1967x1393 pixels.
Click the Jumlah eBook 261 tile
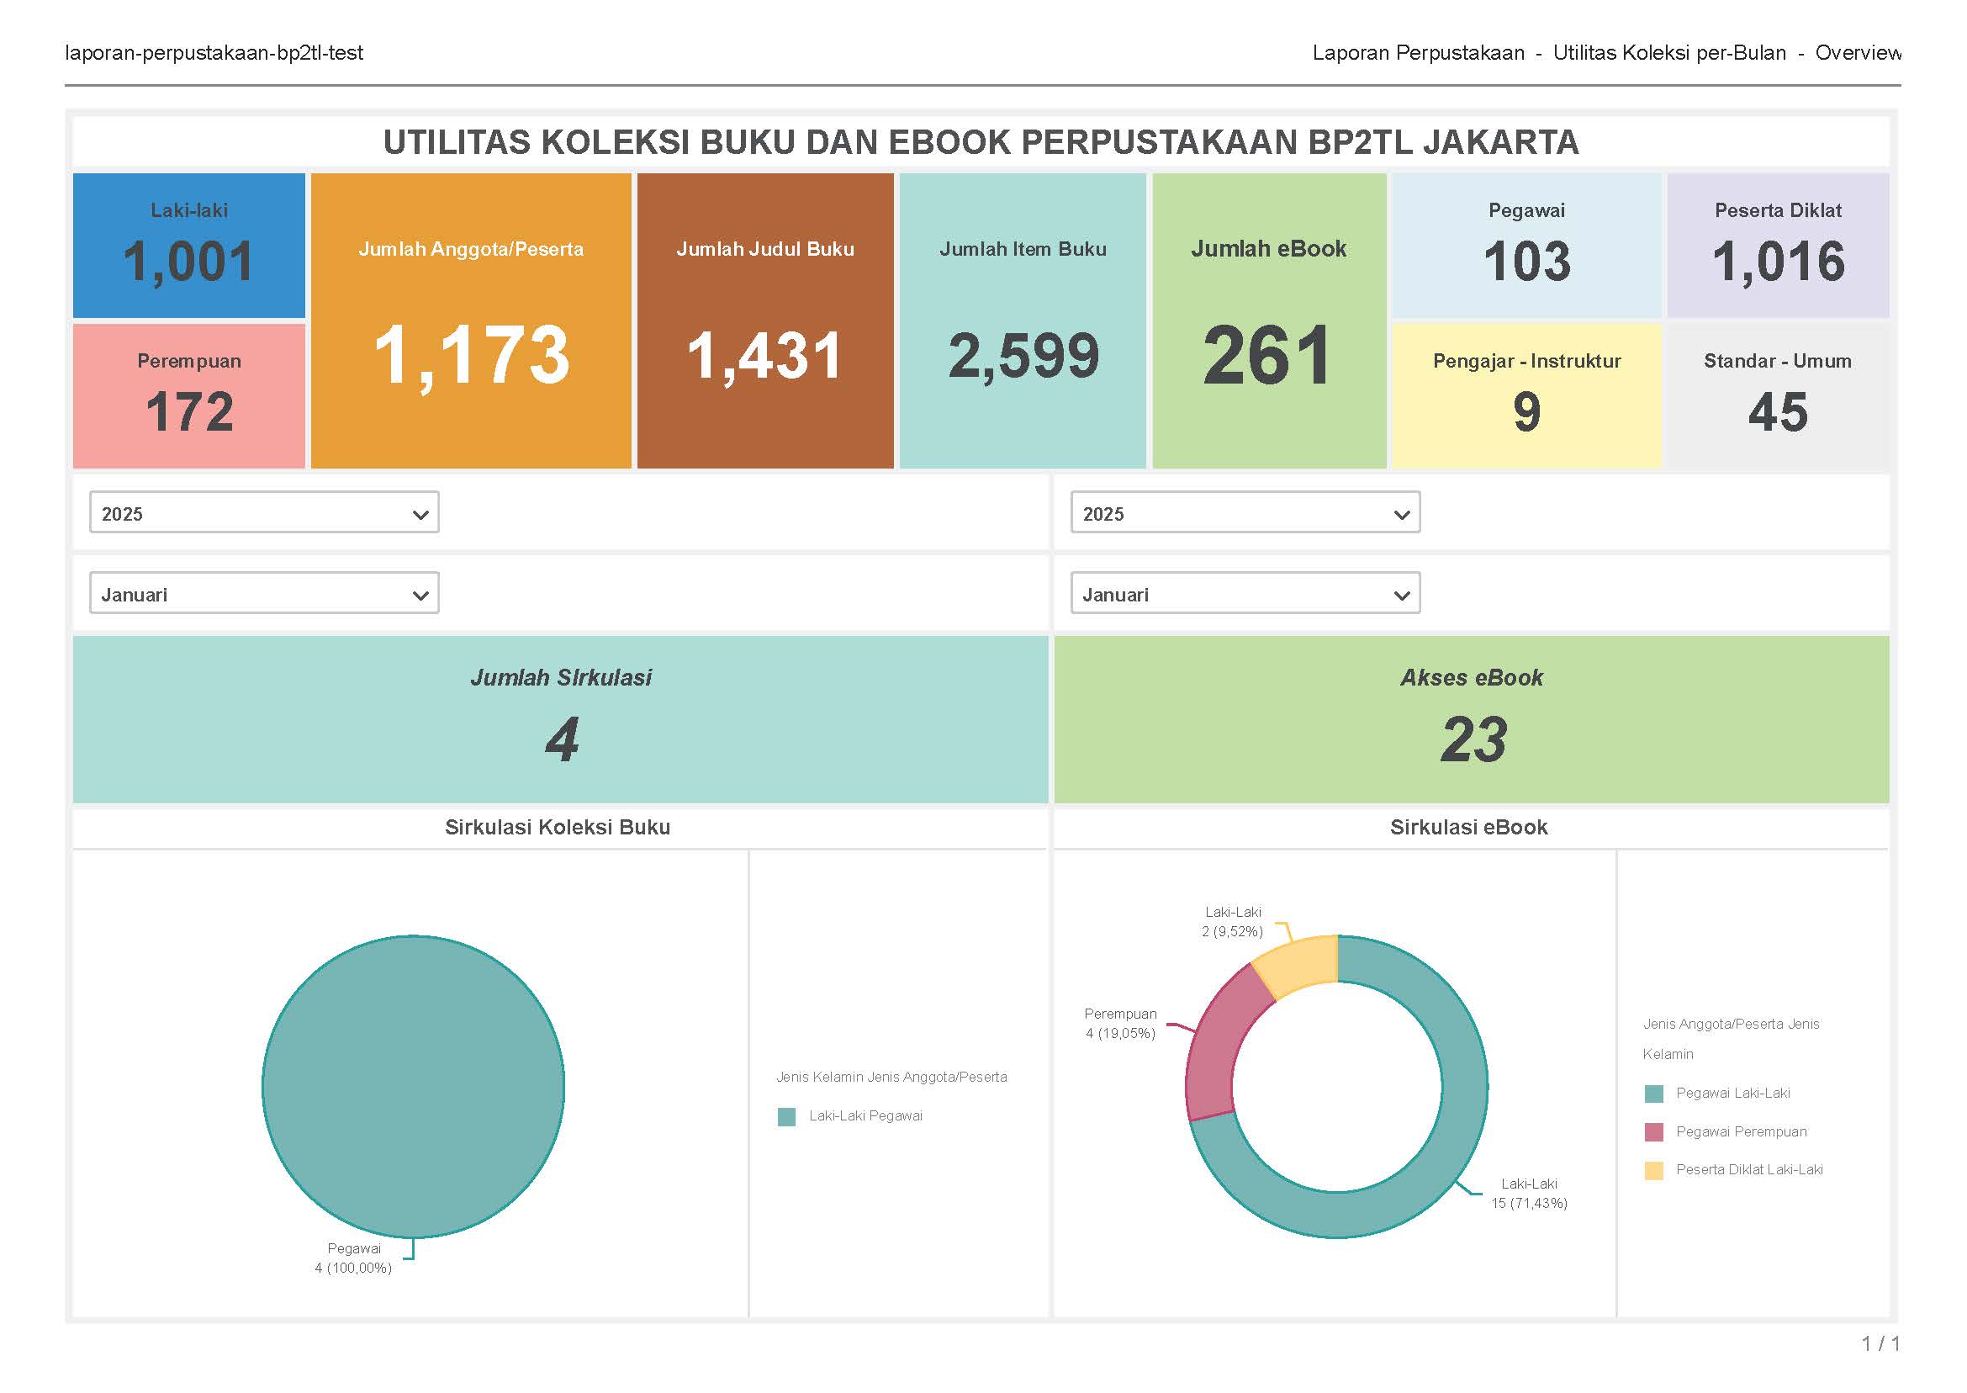(1268, 320)
